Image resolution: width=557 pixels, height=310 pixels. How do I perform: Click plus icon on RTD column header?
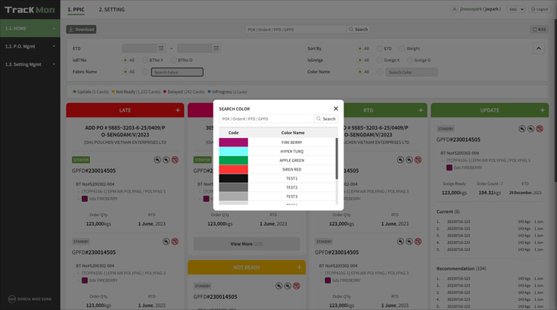point(421,110)
